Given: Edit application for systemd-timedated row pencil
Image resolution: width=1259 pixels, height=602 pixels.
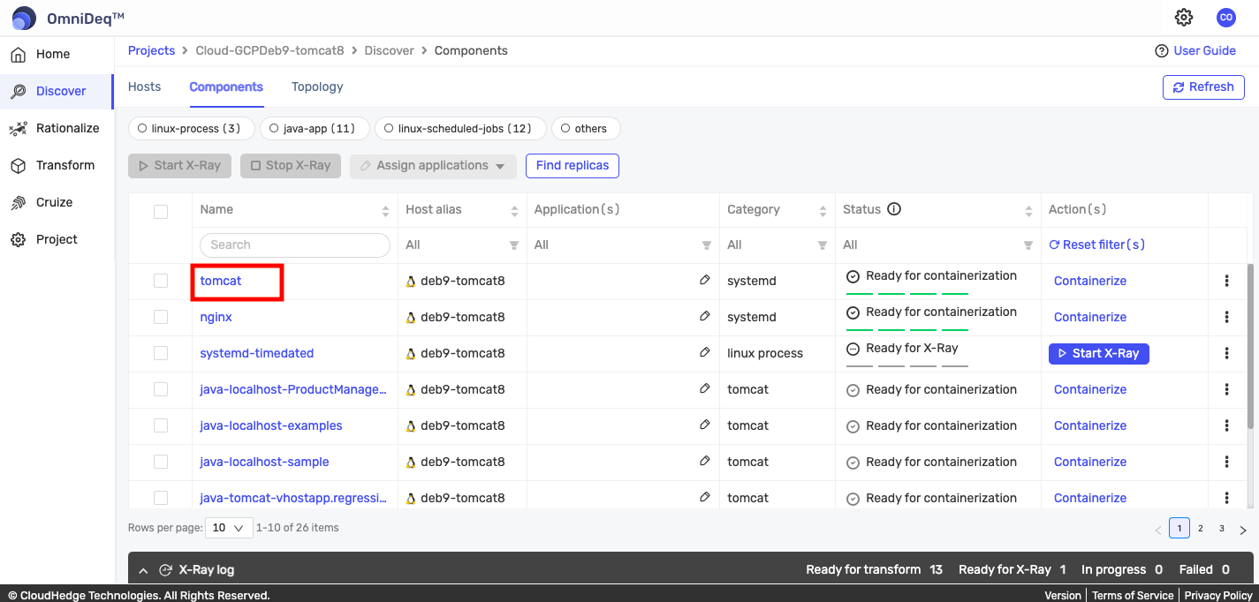Looking at the screenshot, I should (705, 352).
